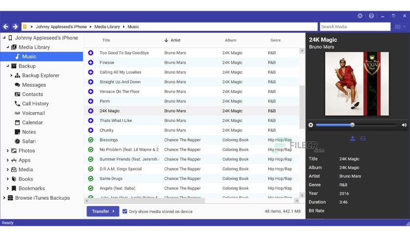Screen dimensions: 410x237
Task: Click the green check icon for Summer Friends
Action: (91, 159)
